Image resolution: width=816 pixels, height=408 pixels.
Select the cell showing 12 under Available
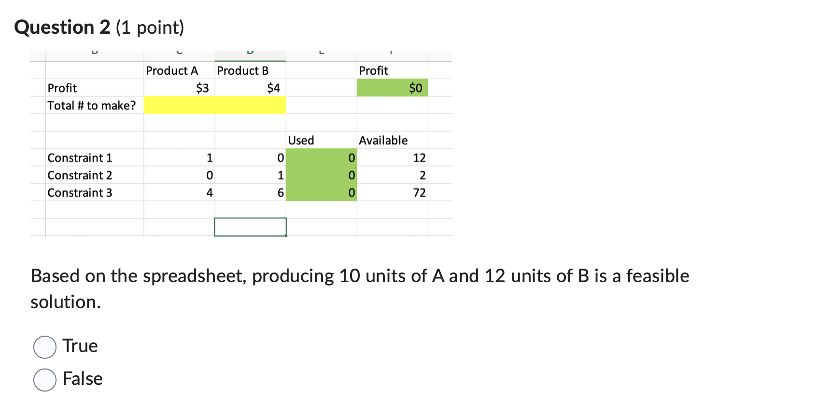point(419,158)
